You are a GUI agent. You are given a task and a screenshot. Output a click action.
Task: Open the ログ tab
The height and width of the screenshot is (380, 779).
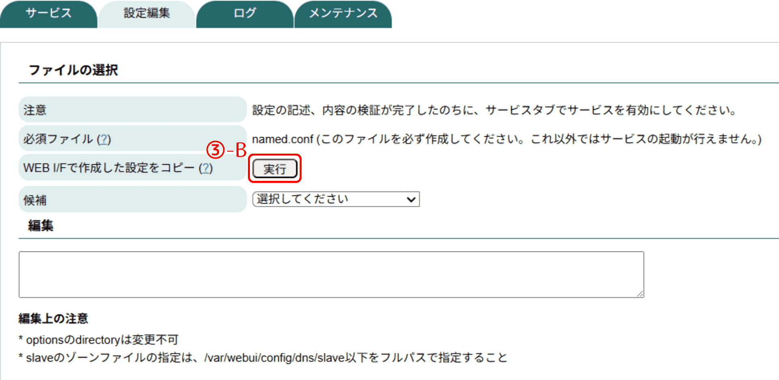245,13
